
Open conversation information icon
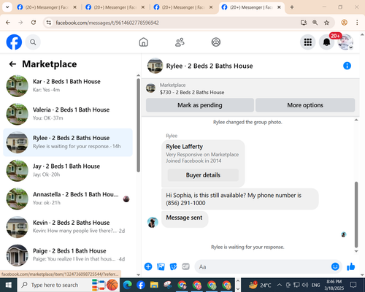[x=347, y=66]
